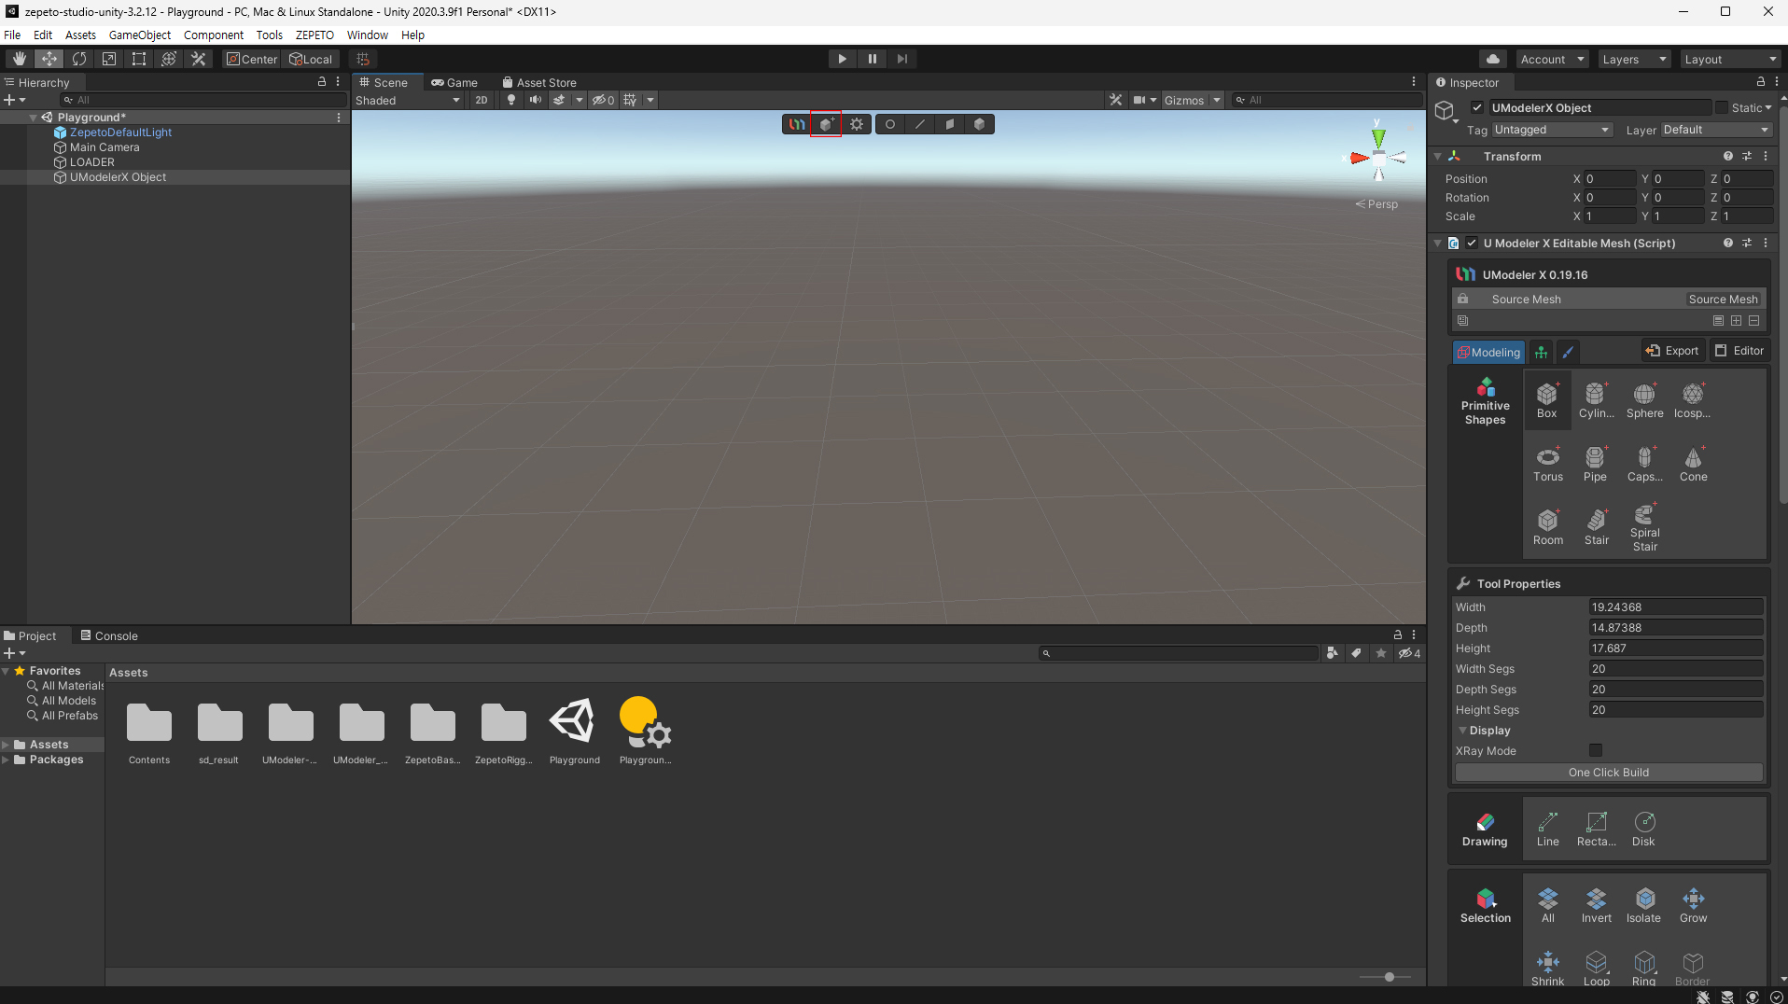The image size is (1788, 1004).
Task: Create a Room primitive shape
Action: pyautogui.click(x=1547, y=527)
